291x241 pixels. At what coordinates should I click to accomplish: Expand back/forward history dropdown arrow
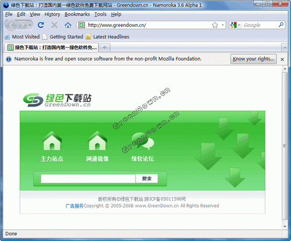pos(30,25)
